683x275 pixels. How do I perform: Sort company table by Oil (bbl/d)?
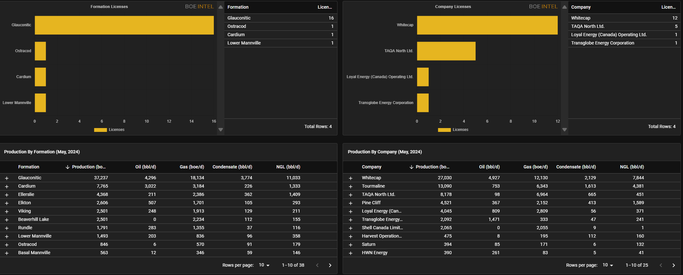tap(489, 167)
